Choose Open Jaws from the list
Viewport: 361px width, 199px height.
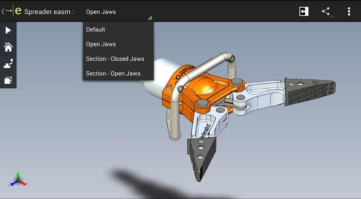(x=118, y=44)
